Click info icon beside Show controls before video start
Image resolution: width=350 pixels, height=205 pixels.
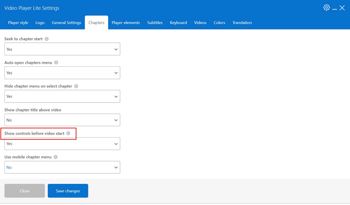(x=68, y=133)
